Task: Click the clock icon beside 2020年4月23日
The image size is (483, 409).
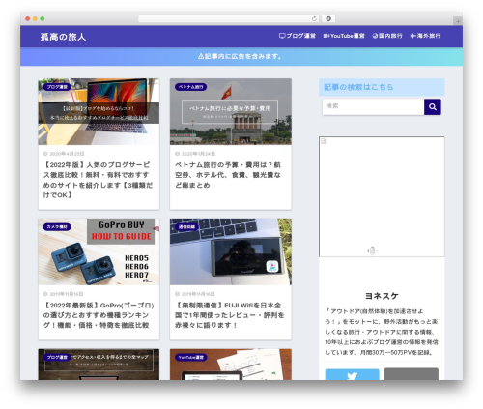Action: (45, 154)
